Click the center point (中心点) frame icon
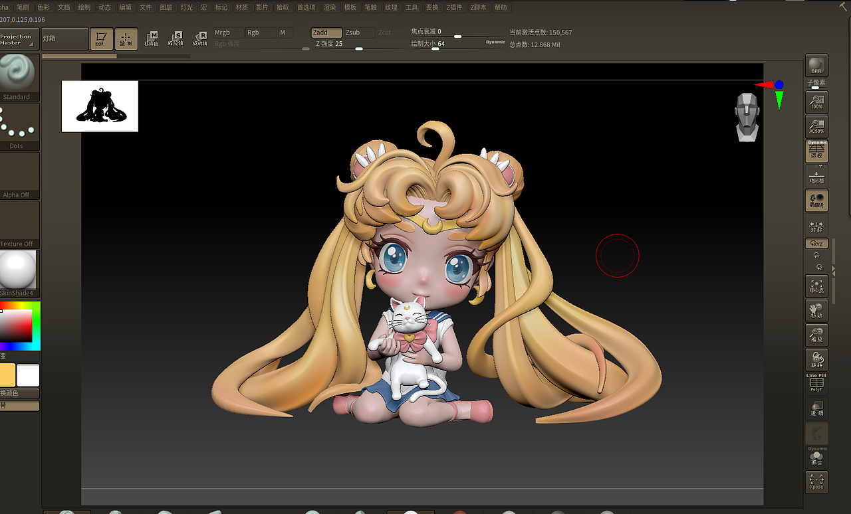Screen dimensions: 851x514 816,287
